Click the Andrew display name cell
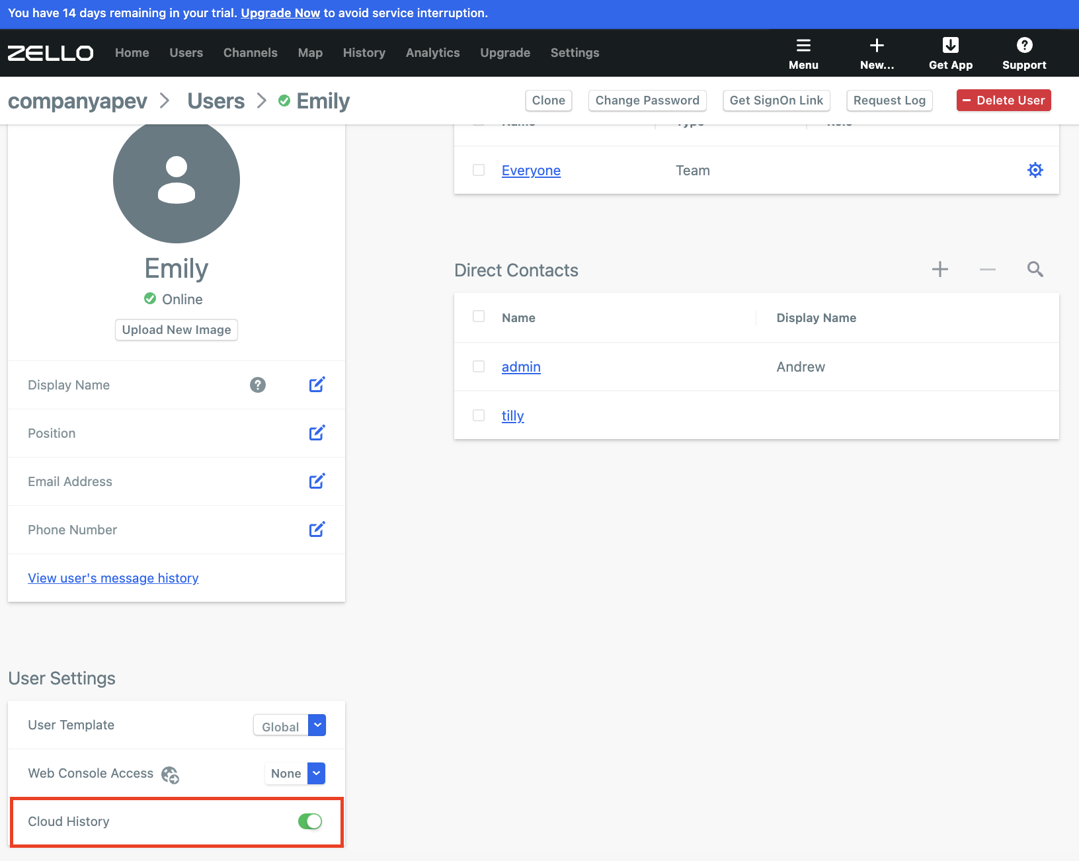The width and height of the screenshot is (1079, 861). click(801, 367)
